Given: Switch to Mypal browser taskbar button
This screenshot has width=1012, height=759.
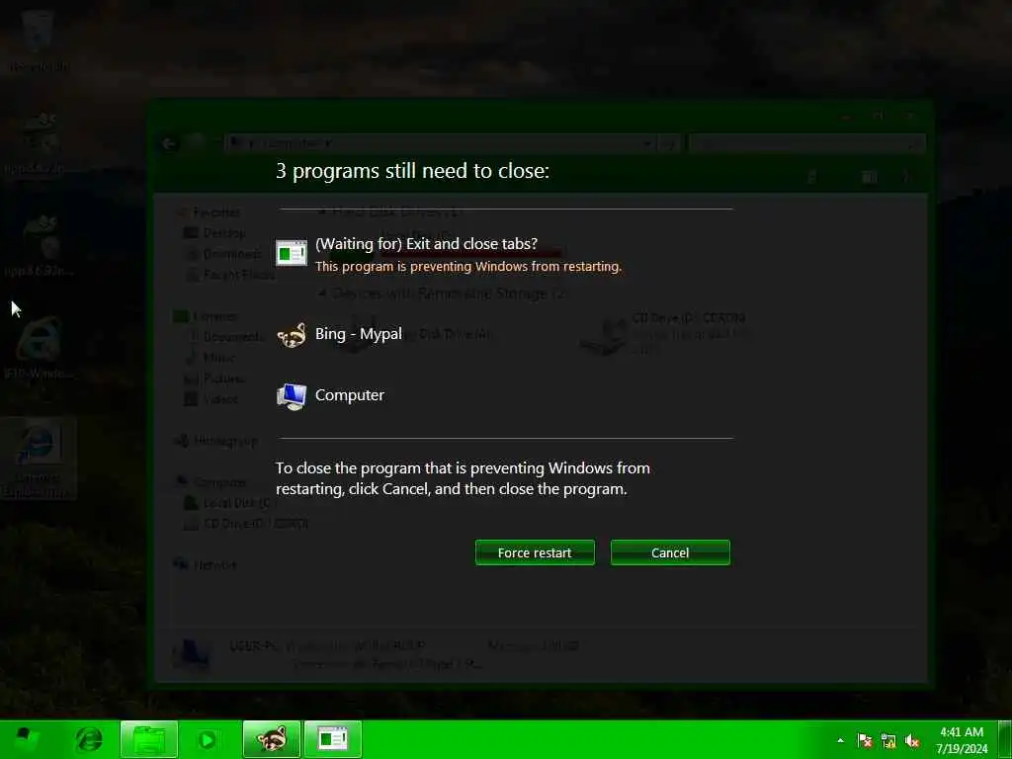Looking at the screenshot, I should pos(272,739).
